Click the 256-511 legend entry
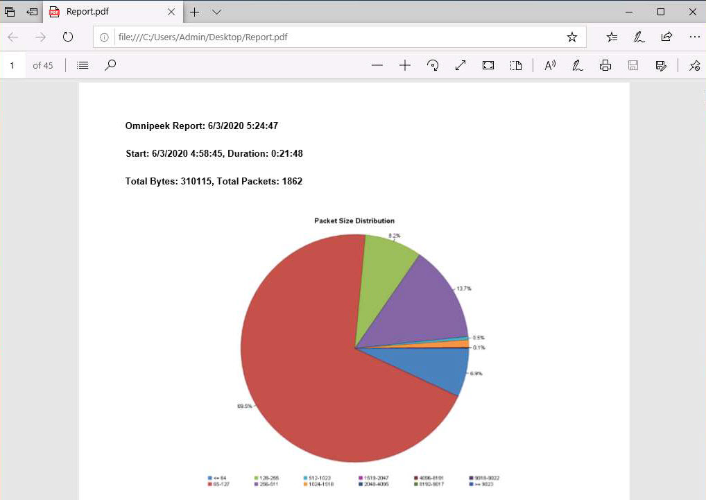706x500 pixels. coord(266,484)
